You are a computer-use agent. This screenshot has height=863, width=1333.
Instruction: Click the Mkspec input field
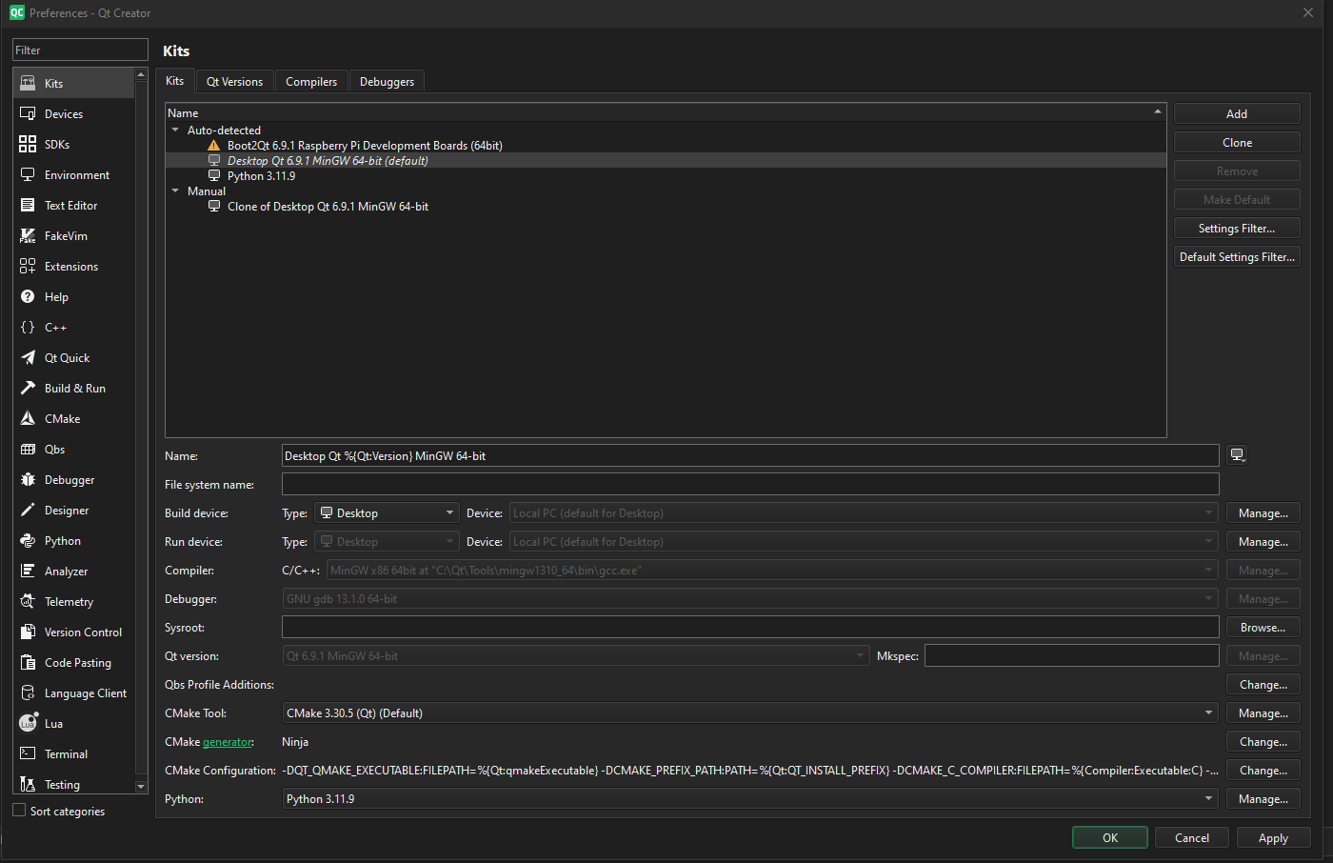(x=1071, y=655)
